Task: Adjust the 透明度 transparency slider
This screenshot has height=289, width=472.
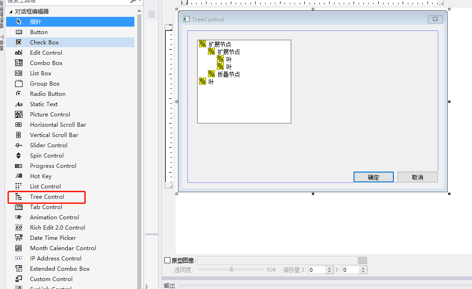Action: coord(231,269)
